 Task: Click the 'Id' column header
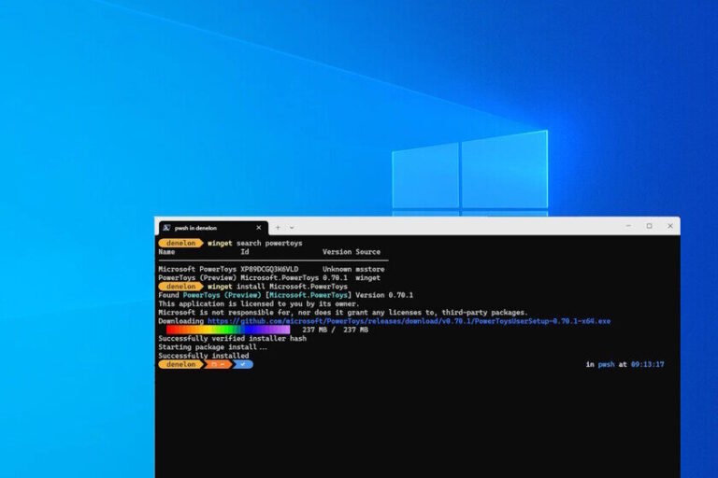(245, 252)
